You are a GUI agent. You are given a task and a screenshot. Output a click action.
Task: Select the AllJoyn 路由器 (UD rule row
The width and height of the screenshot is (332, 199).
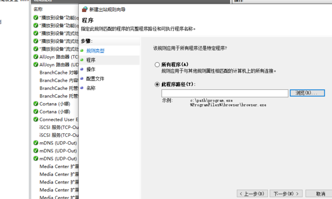click(x=56, y=65)
